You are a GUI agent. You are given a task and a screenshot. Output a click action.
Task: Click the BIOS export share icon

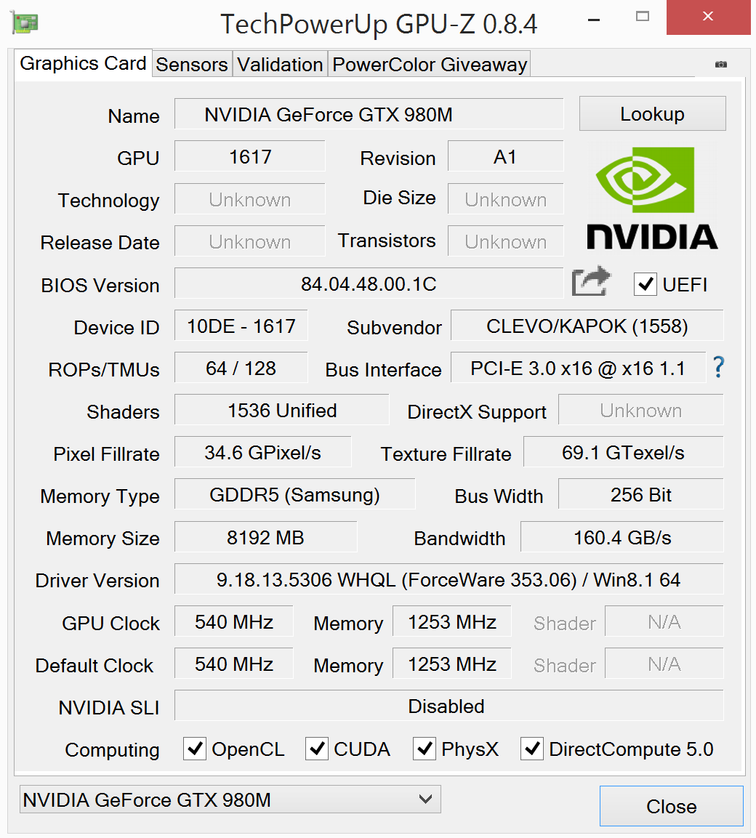click(591, 281)
